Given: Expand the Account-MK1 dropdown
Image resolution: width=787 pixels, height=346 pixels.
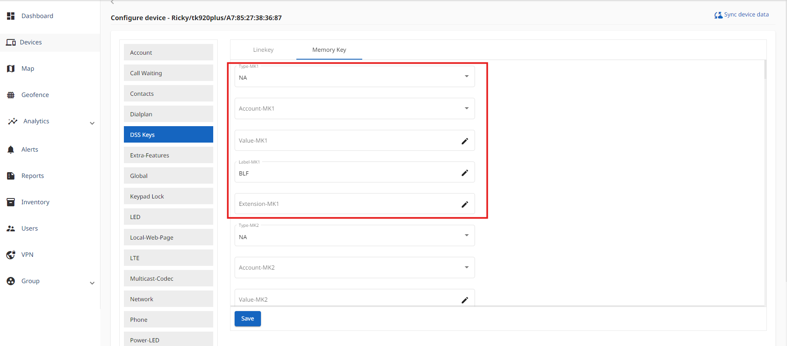Looking at the screenshot, I should 466,108.
